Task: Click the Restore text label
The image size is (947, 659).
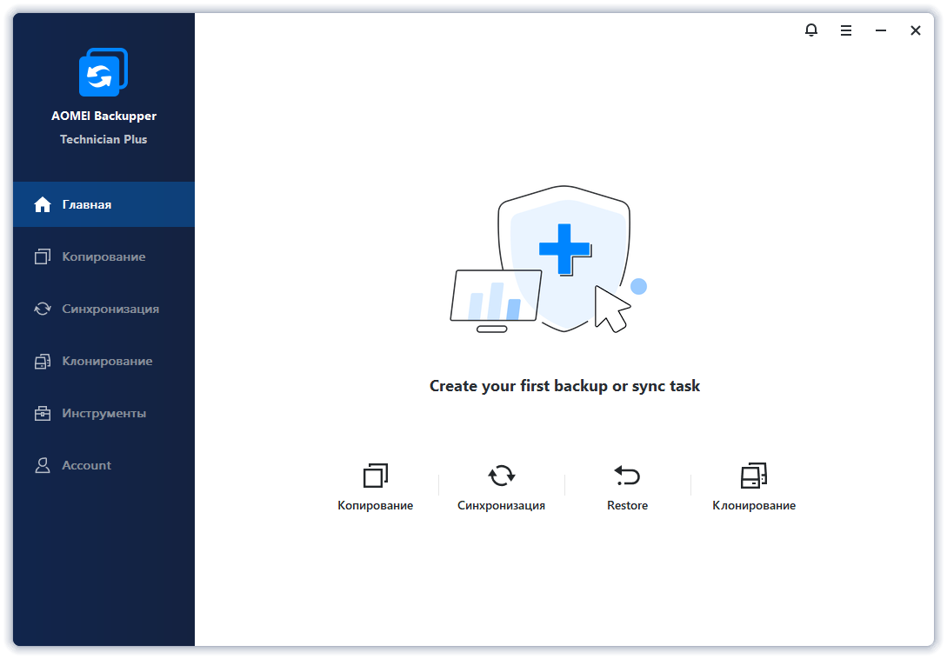Action: pyautogui.click(x=628, y=505)
